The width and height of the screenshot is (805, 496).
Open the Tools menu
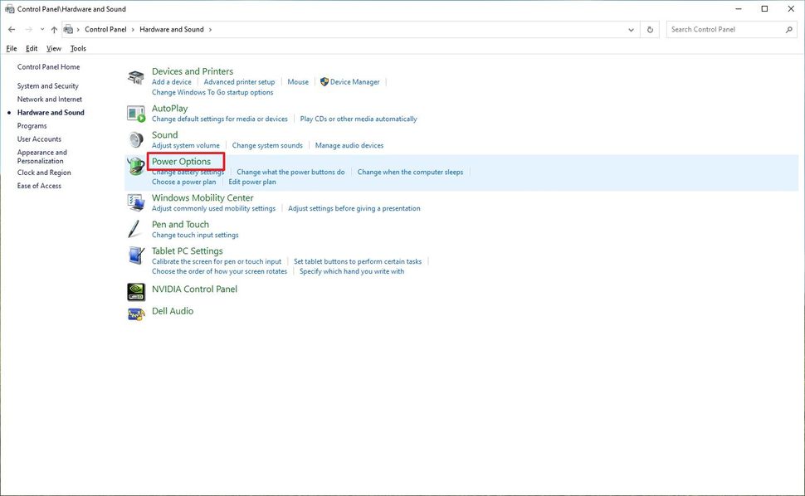pos(77,48)
